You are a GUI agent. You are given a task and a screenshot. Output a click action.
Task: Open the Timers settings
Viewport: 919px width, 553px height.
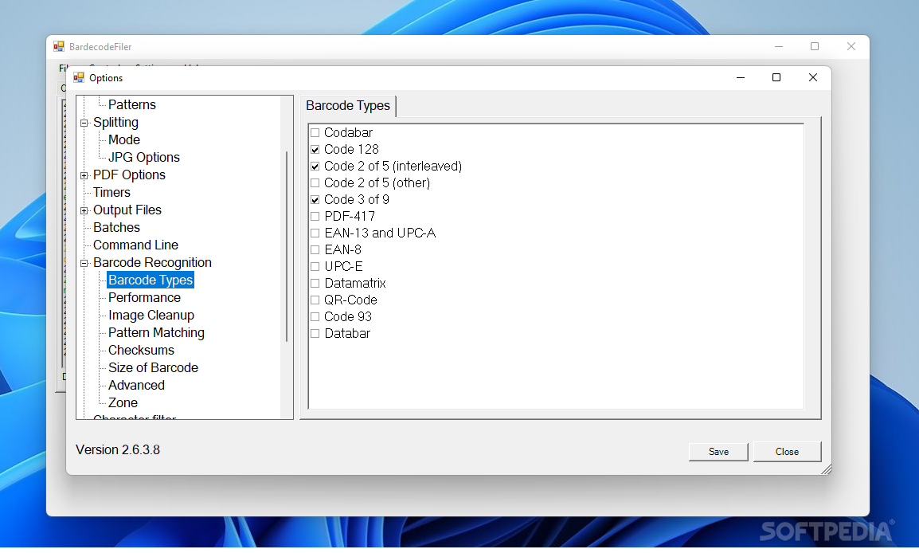(x=111, y=193)
